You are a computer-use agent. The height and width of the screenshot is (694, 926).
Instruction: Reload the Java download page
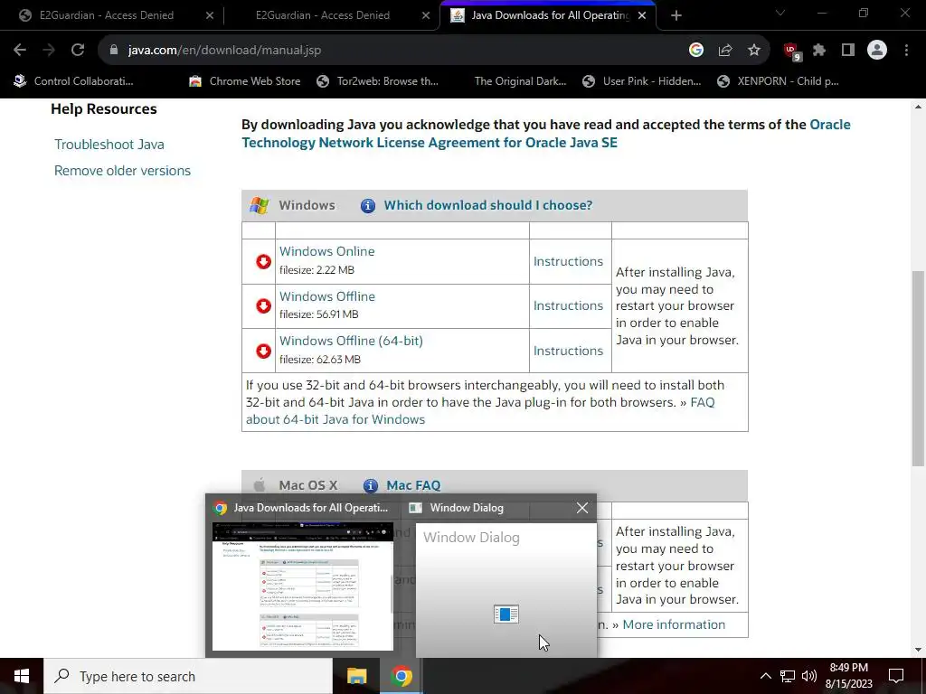(x=78, y=51)
